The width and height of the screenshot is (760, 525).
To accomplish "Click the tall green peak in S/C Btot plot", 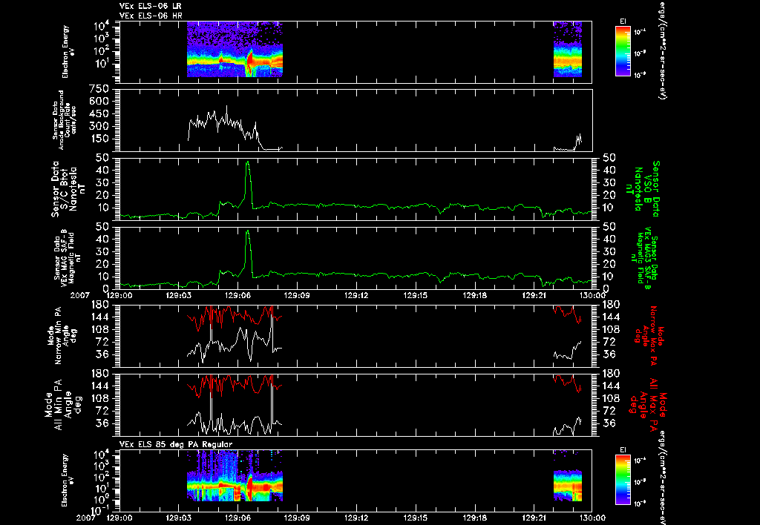I will [x=248, y=184].
